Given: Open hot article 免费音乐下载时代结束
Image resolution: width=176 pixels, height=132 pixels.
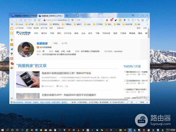Looking at the screenshot, I should [136, 89].
